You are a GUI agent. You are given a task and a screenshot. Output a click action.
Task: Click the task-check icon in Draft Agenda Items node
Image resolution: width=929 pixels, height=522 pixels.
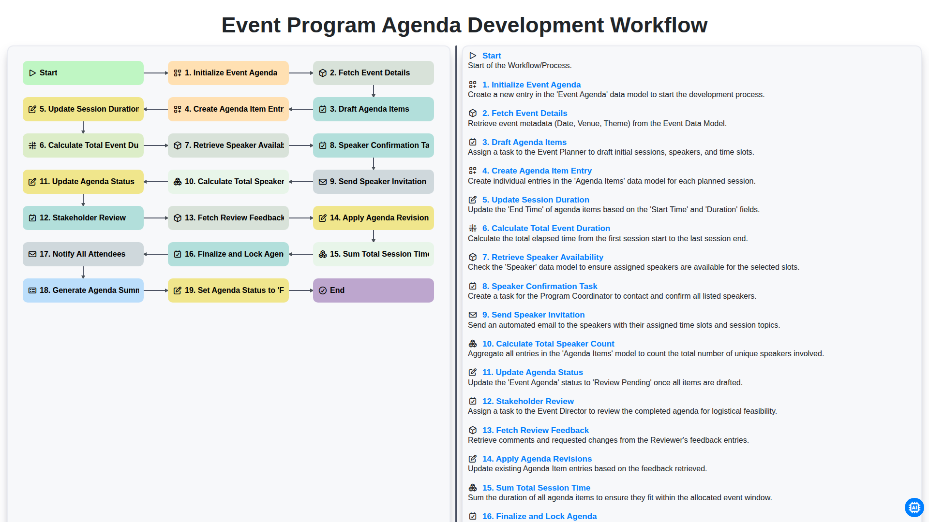tap(323, 109)
